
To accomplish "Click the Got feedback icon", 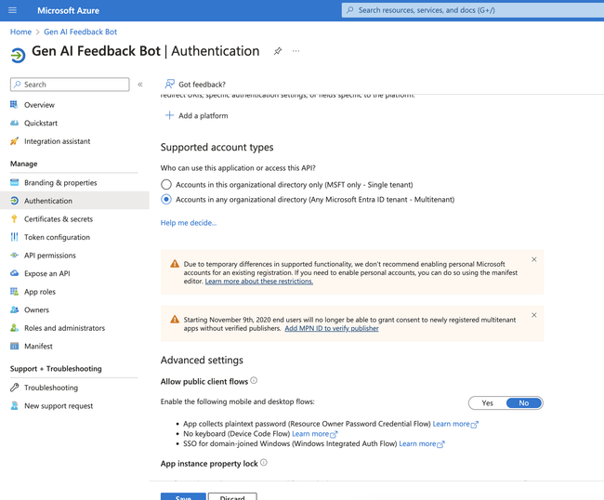I will pos(169,85).
